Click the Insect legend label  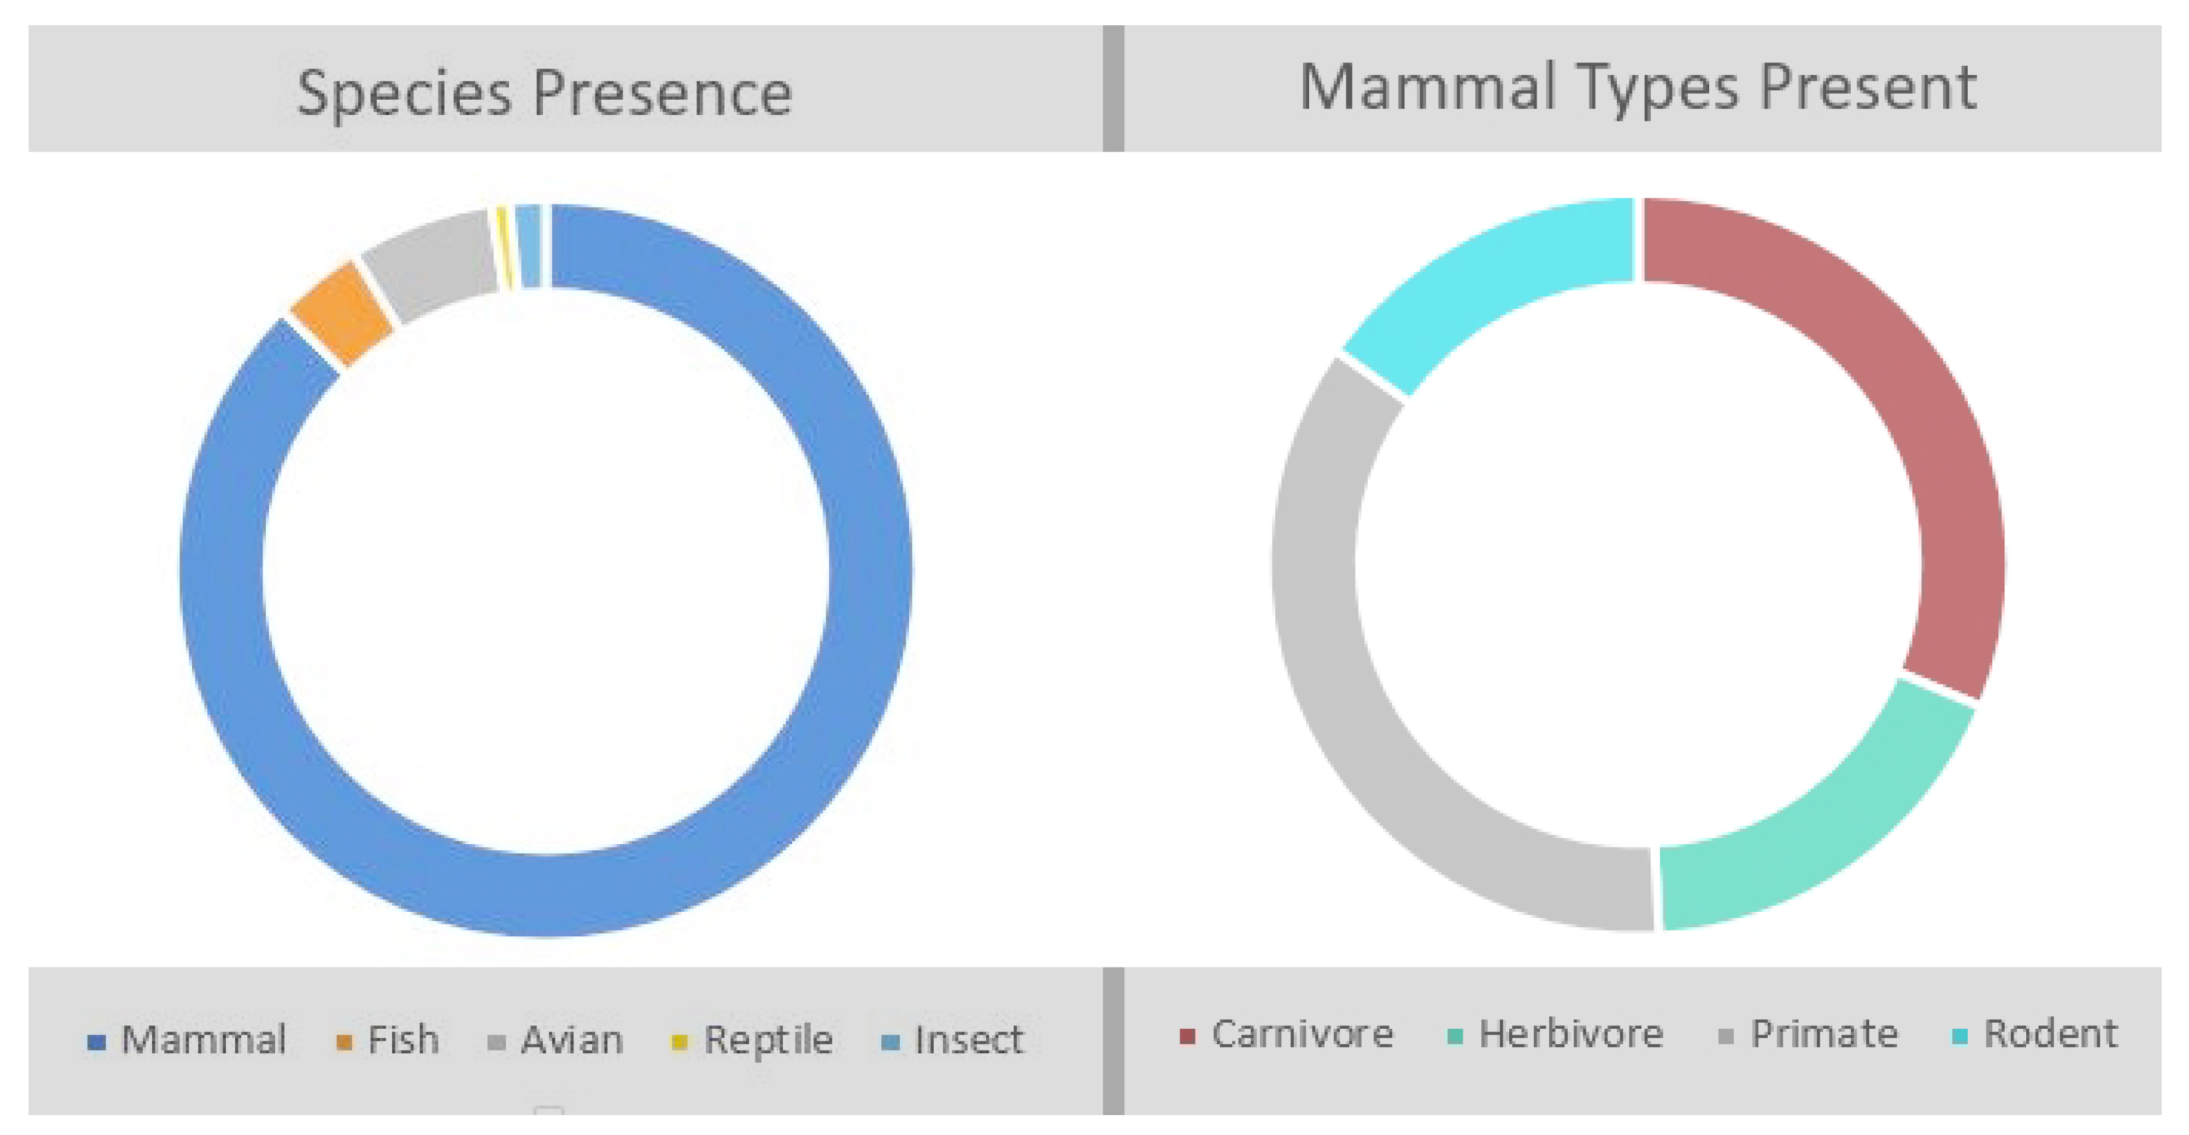969,1040
